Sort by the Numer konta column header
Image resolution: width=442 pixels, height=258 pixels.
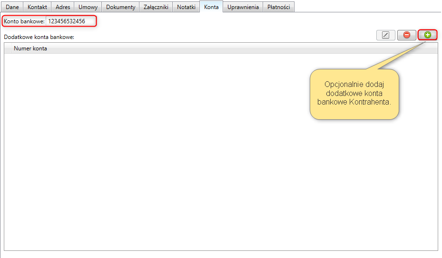pos(30,48)
